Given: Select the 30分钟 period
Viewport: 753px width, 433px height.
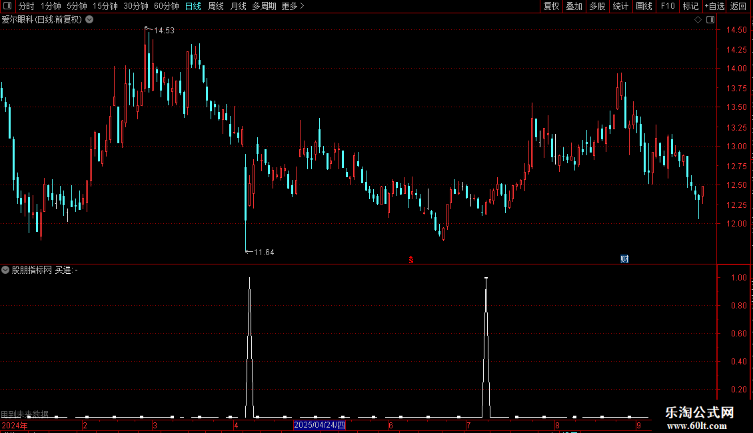Looking at the screenshot, I should tap(136, 6).
